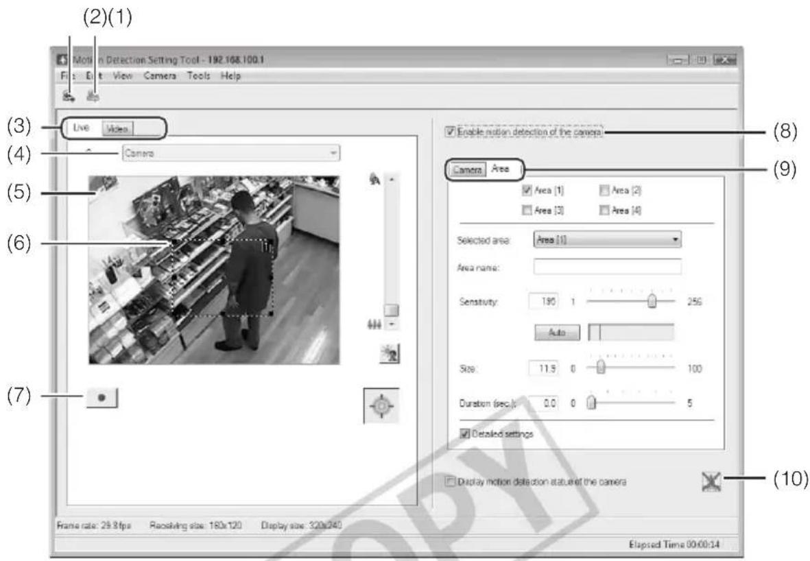
Task: Open the Tools menu
Action: [x=198, y=75]
